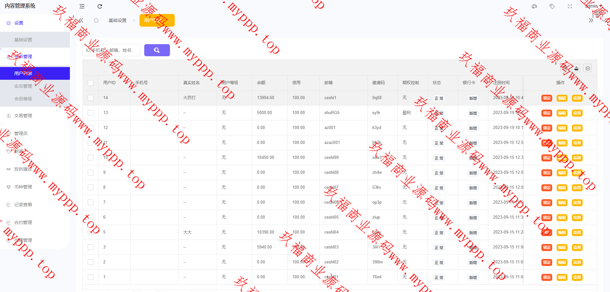Click the refresh icon in top bar
Screen dimensions: 610x292
pos(100,6)
